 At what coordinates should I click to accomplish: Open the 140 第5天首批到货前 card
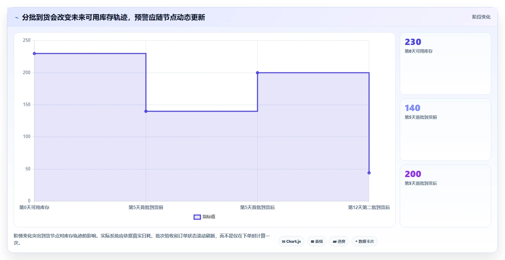[445, 130]
